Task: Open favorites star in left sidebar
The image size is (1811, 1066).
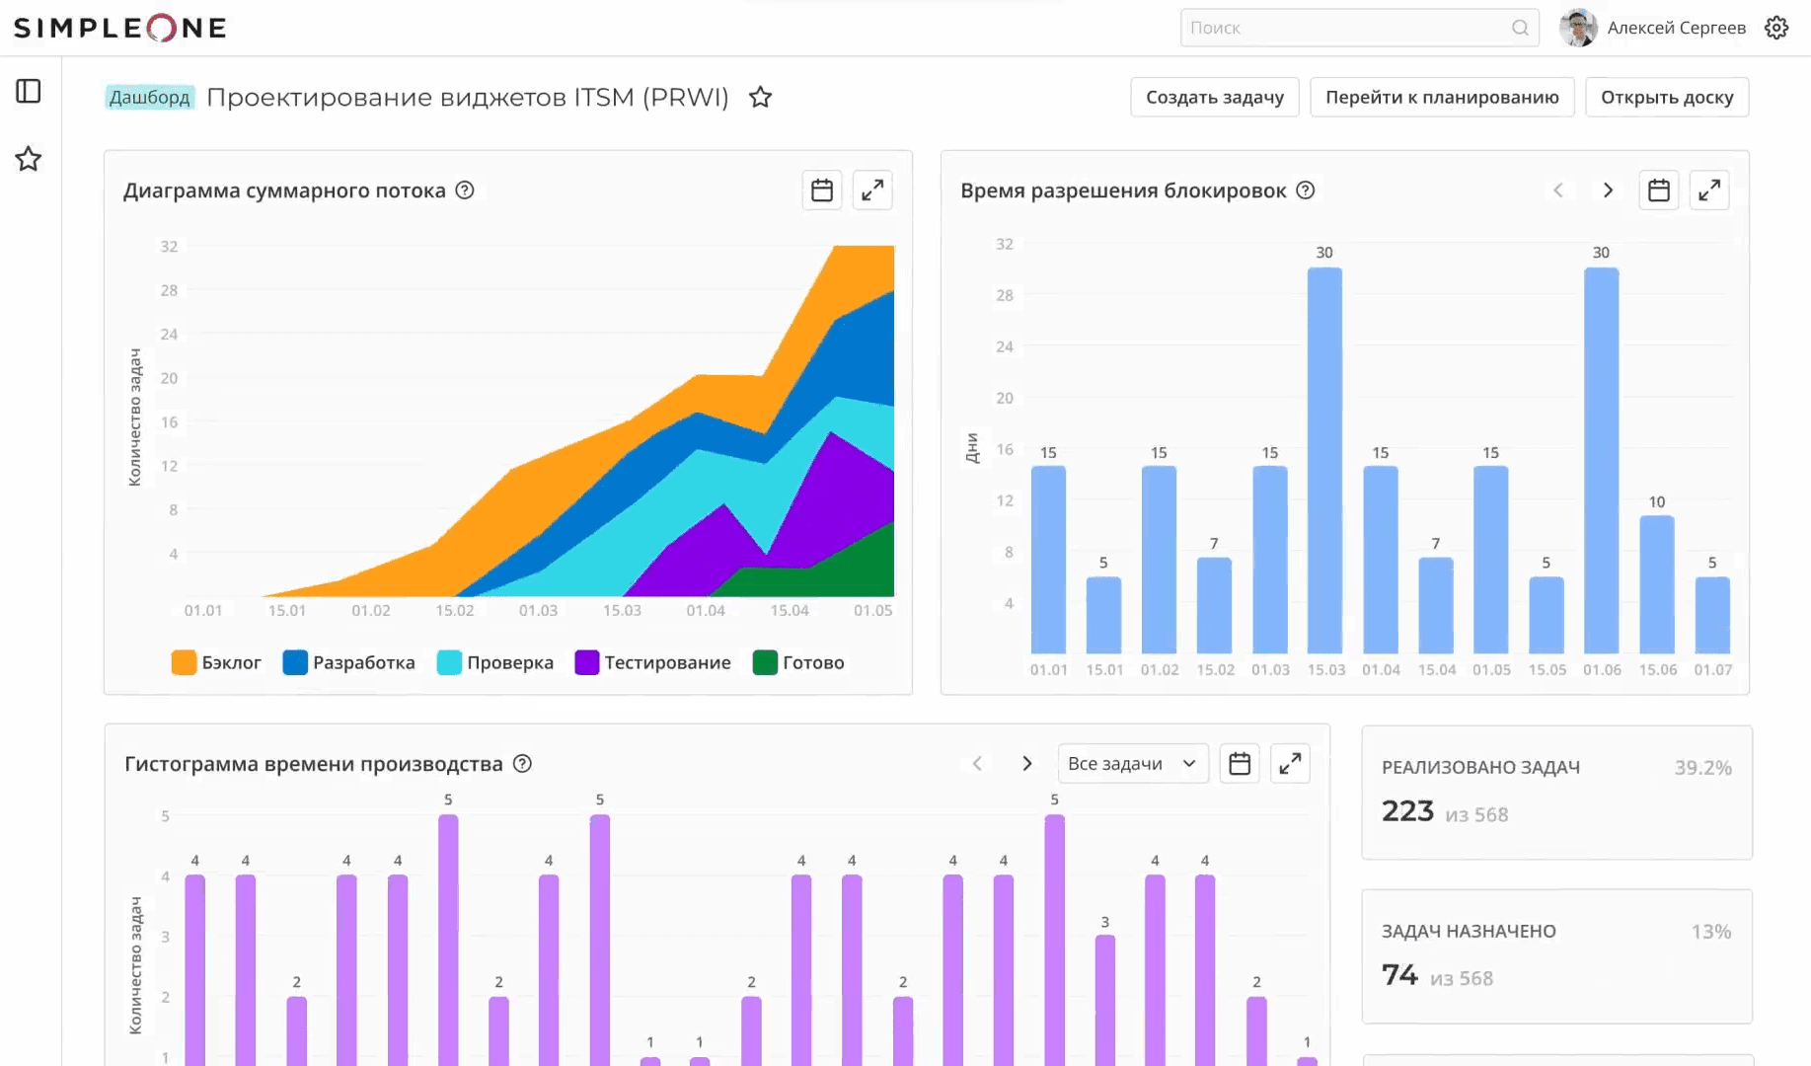Action: click(29, 159)
